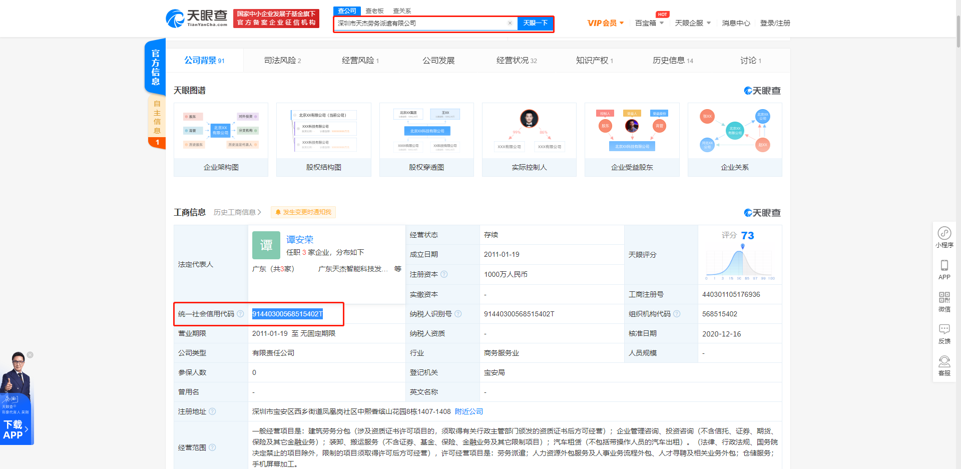Open 历史工商信息 link
The height and width of the screenshot is (469, 961).
[237, 212]
